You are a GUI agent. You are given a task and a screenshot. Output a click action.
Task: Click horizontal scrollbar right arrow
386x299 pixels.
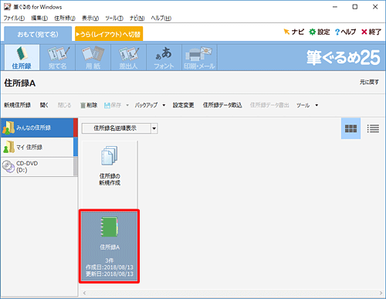[381, 293]
